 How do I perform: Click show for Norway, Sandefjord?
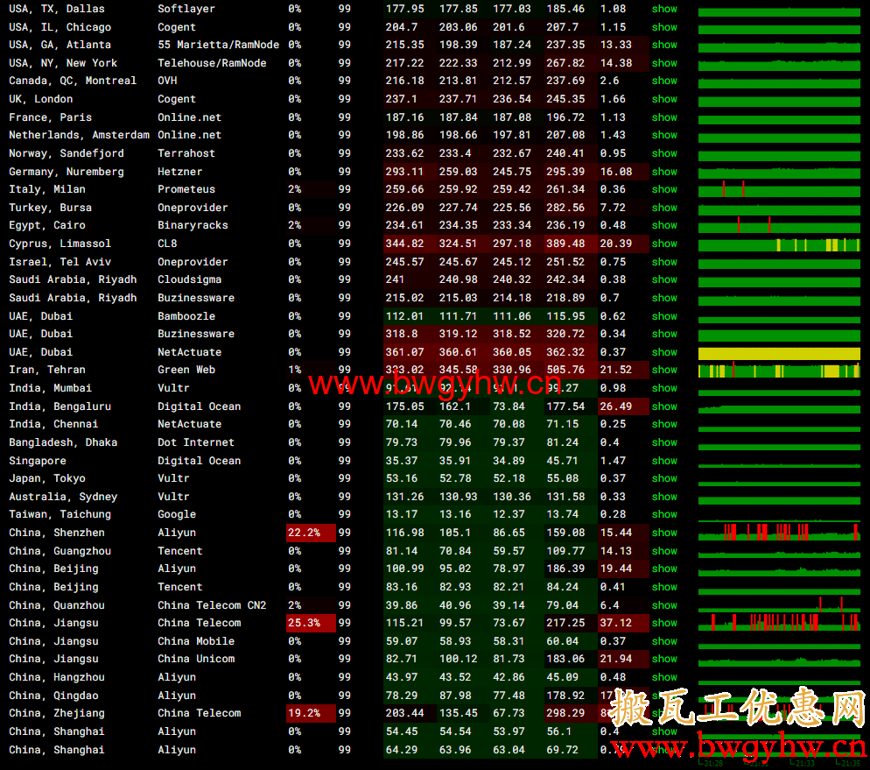point(664,154)
